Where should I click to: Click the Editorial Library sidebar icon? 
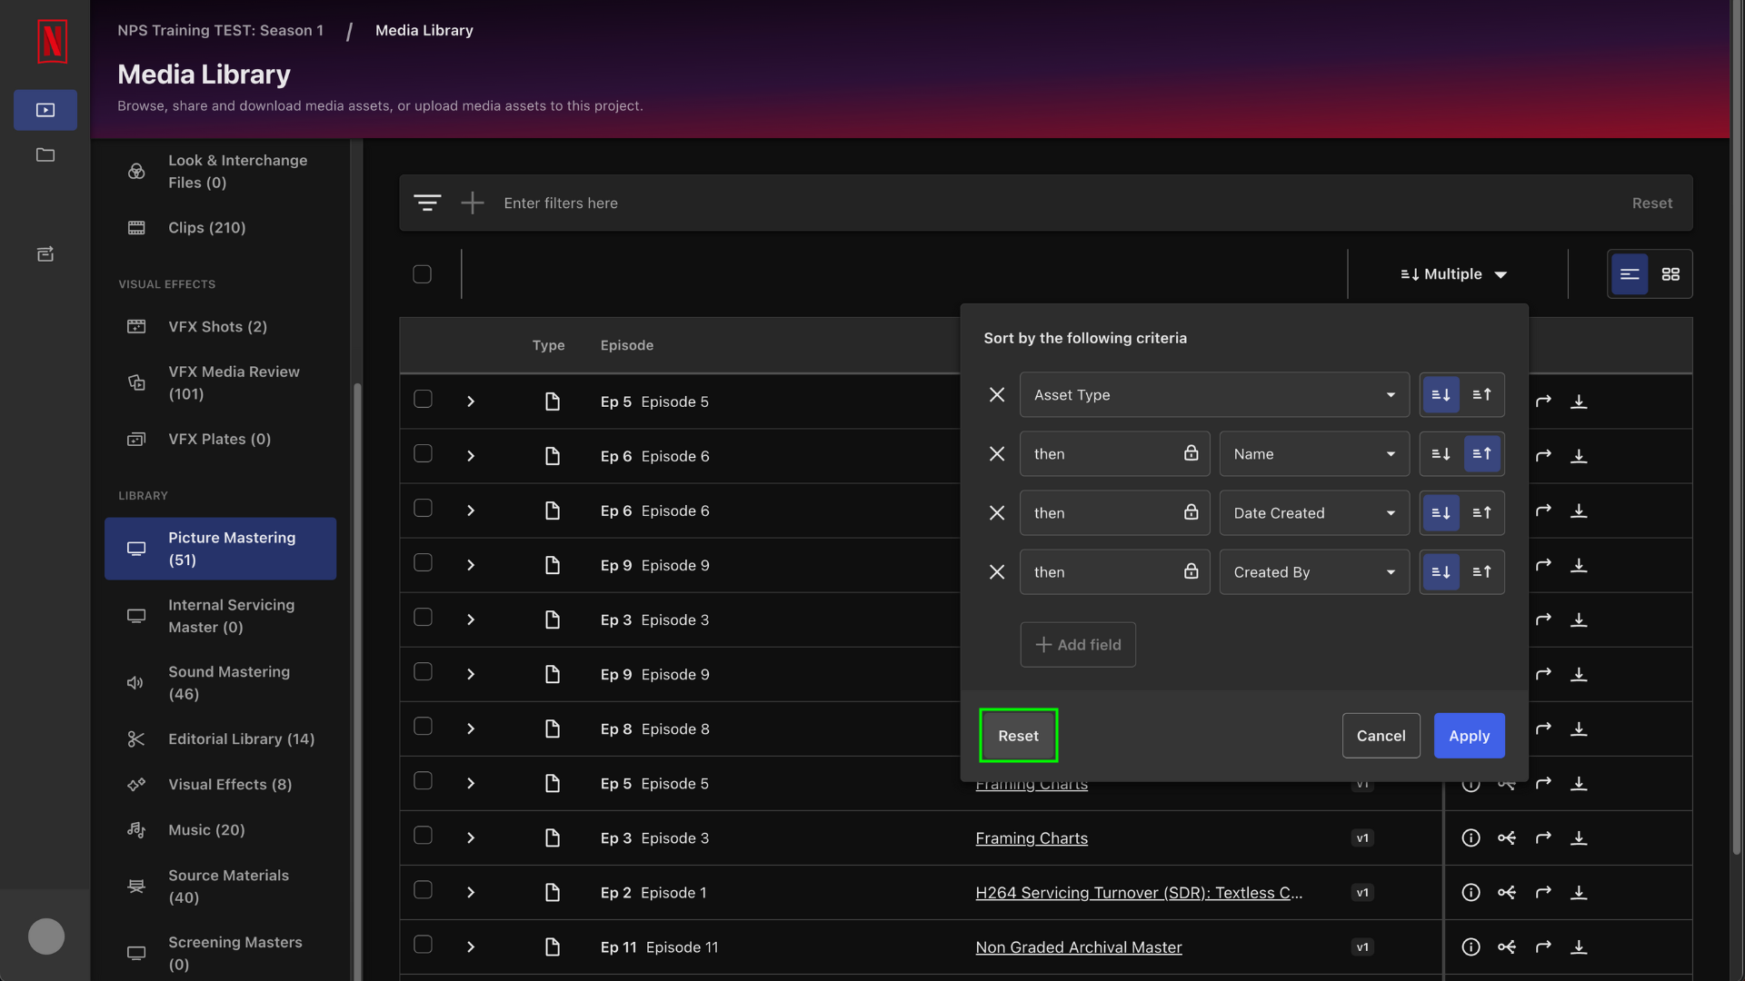coord(135,739)
